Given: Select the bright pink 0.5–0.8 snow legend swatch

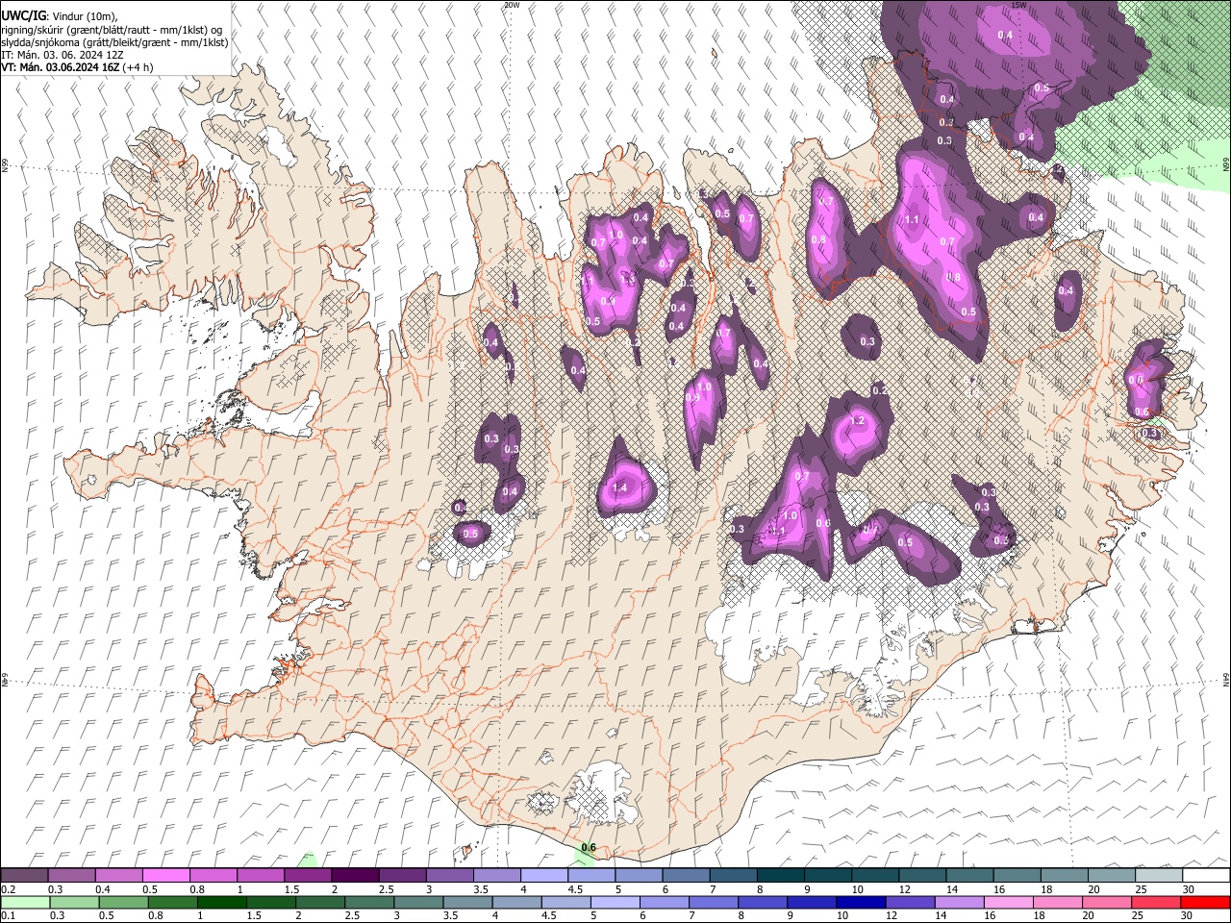Looking at the screenshot, I should (x=166, y=876).
